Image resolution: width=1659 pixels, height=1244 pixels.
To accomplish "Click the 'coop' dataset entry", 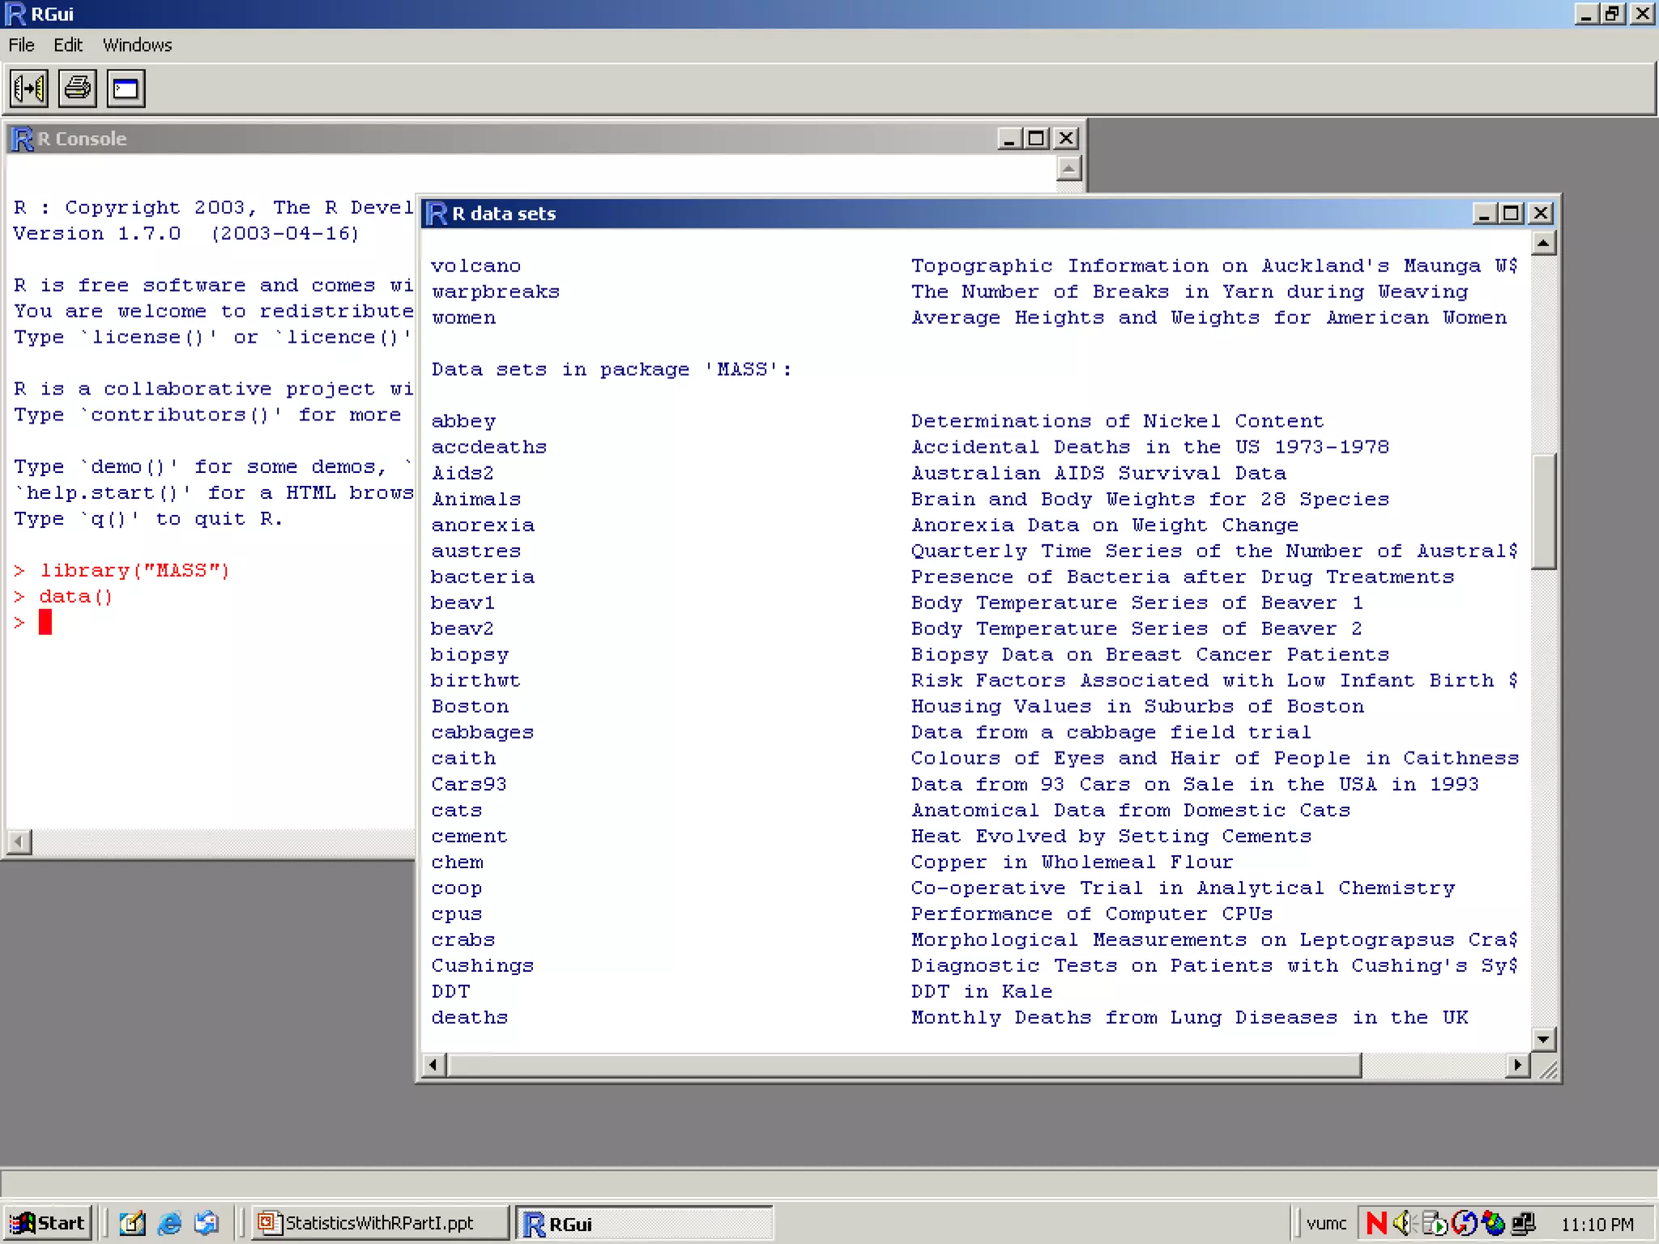I will coord(457,888).
